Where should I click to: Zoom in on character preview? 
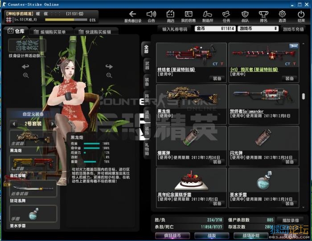point(26,75)
